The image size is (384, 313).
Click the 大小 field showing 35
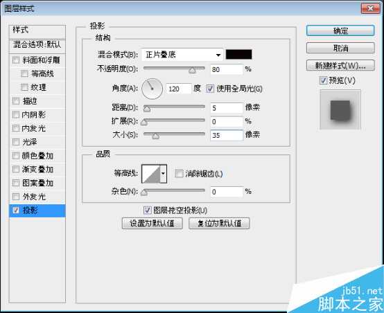point(227,135)
